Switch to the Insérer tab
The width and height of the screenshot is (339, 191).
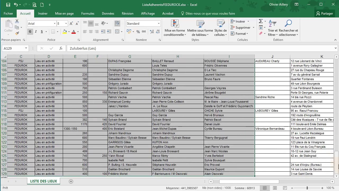43,14
